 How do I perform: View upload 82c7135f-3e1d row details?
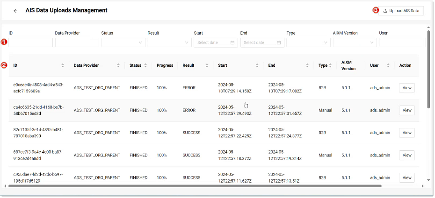point(407,133)
